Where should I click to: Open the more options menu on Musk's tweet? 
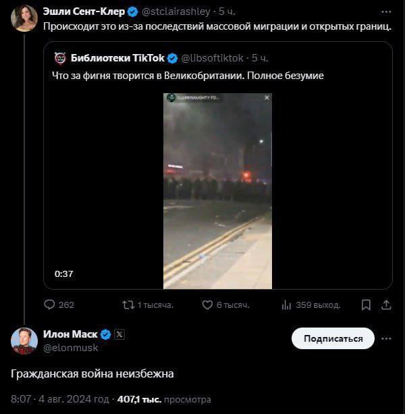coord(386,338)
